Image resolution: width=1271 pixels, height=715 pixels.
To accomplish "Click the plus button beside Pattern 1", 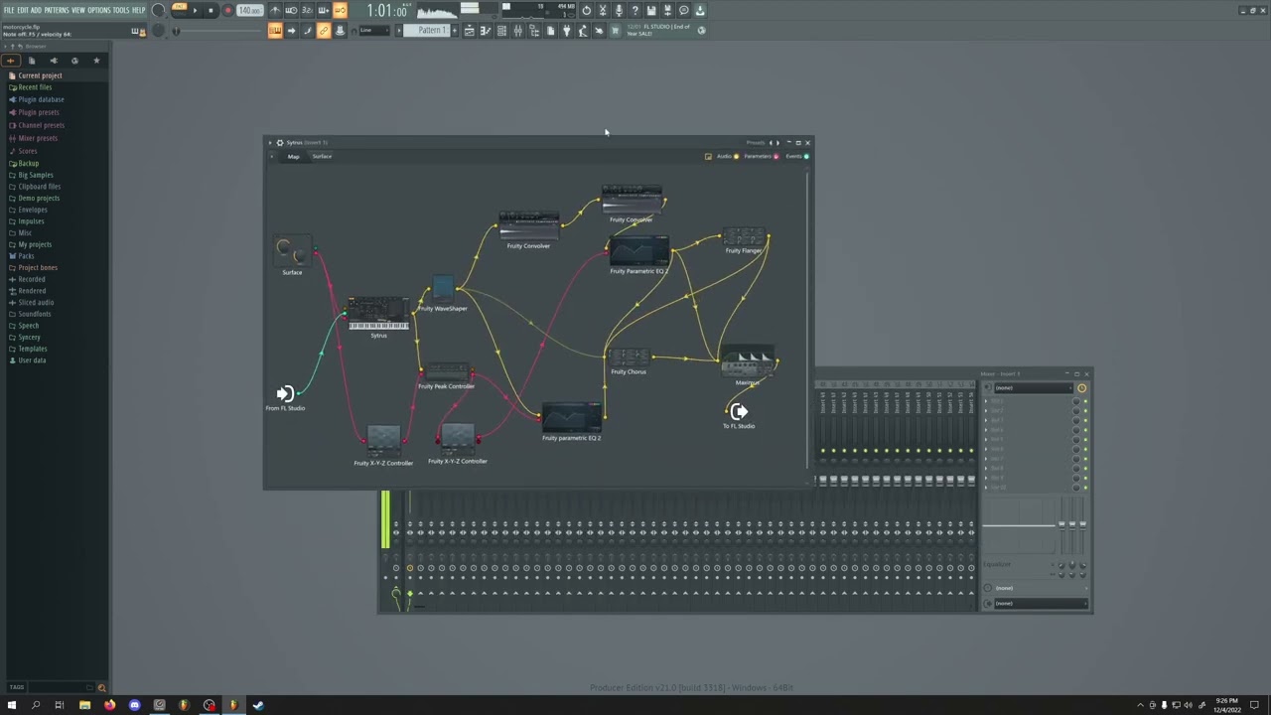I will (x=454, y=31).
